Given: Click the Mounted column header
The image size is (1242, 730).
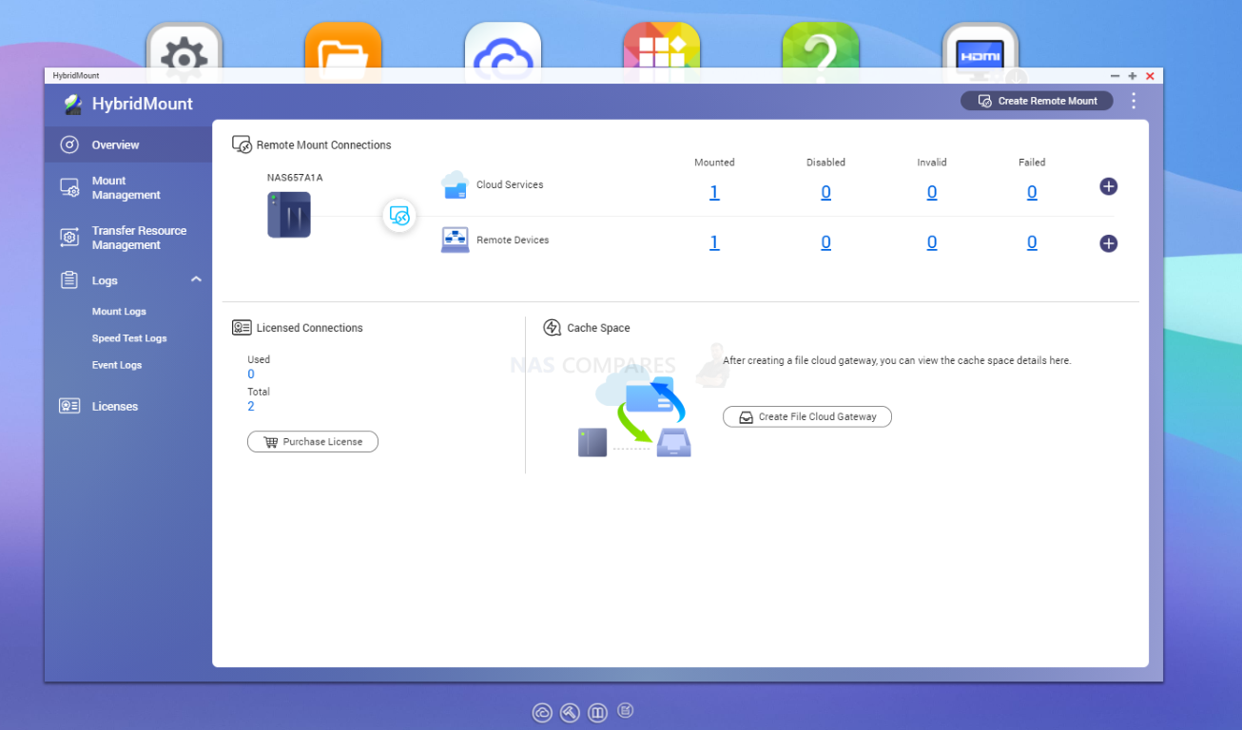Looking at the screenshot, I should point(714,163).
